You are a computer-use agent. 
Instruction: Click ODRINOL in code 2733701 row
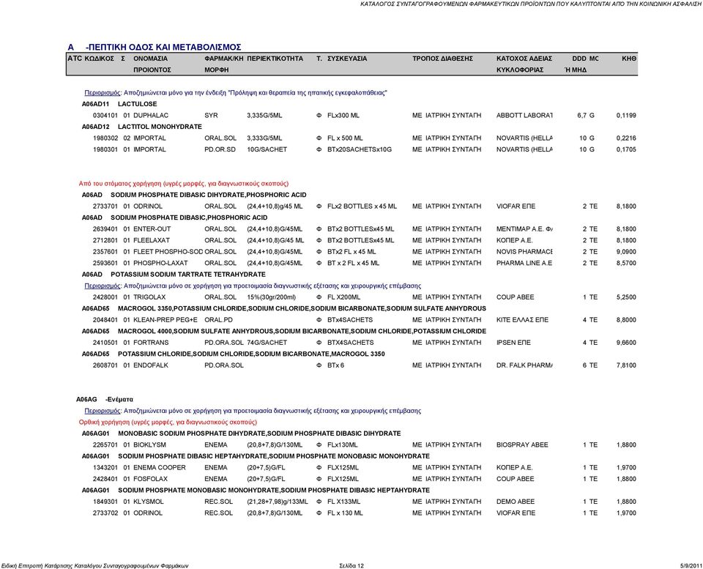tap(147, 207)
